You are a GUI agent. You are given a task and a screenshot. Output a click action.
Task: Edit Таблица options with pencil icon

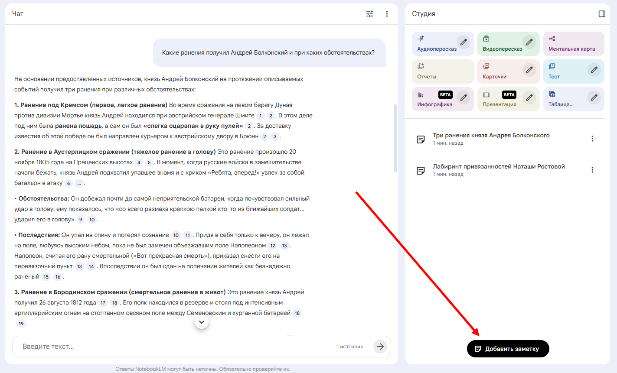(594, 97)
